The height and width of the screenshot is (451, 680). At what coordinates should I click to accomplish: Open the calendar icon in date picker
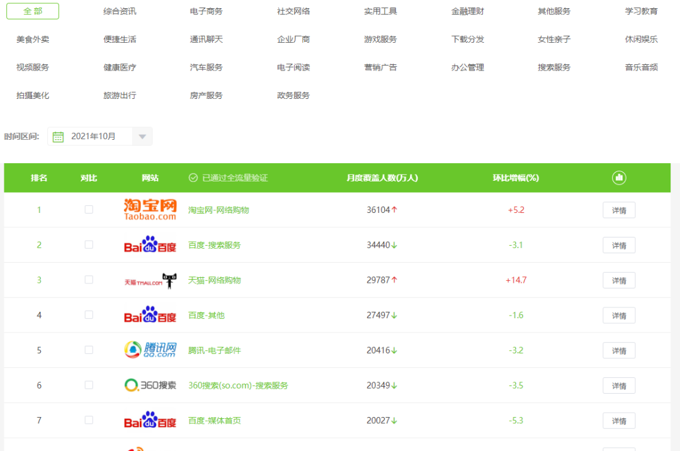pyautogui.click(x=58, y=137)
